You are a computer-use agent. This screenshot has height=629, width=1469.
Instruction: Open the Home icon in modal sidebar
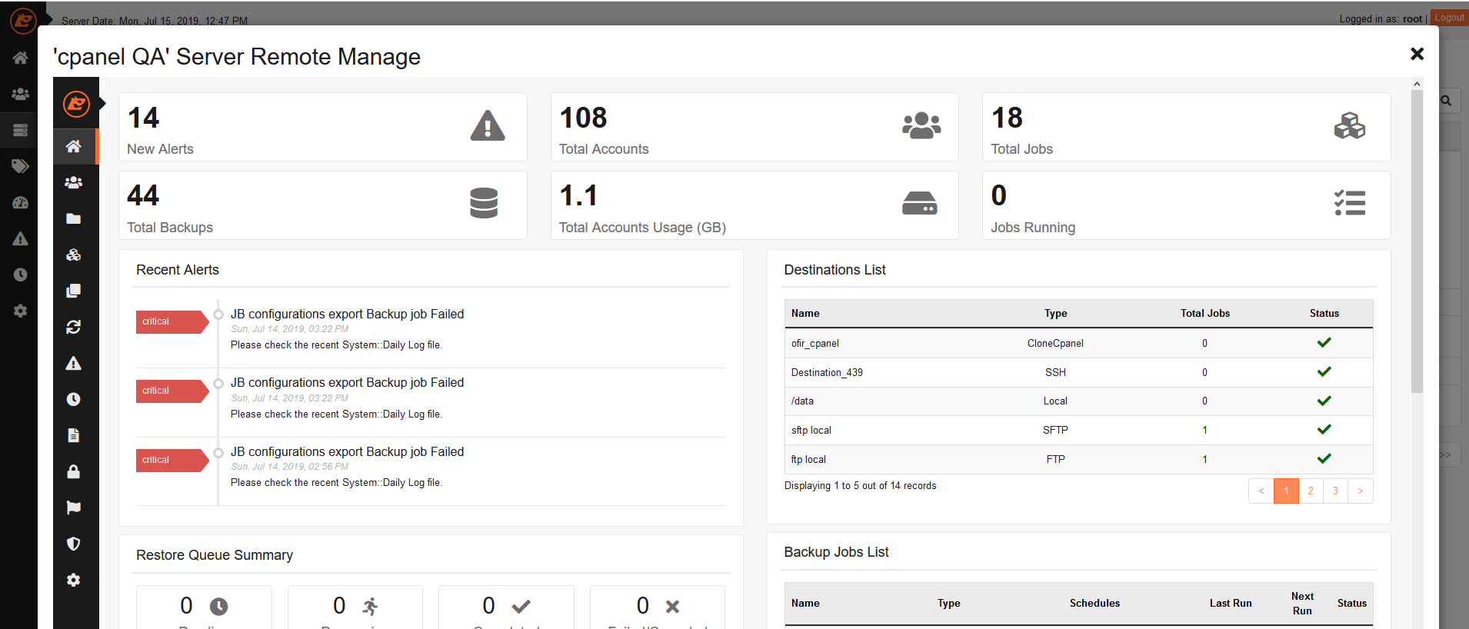coord(74,146)
